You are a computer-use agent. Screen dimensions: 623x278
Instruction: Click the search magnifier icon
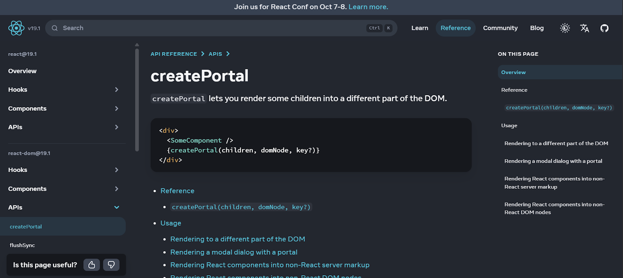55,28
